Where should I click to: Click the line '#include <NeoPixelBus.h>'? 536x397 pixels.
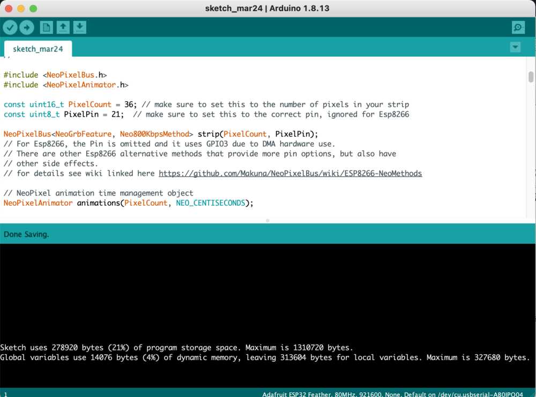click(55, 75)
